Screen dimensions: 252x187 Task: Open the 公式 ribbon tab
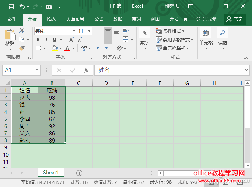coord(99,19)
